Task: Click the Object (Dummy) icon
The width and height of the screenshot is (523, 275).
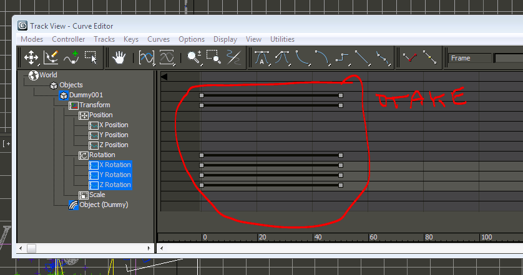Action: [74, 205]
